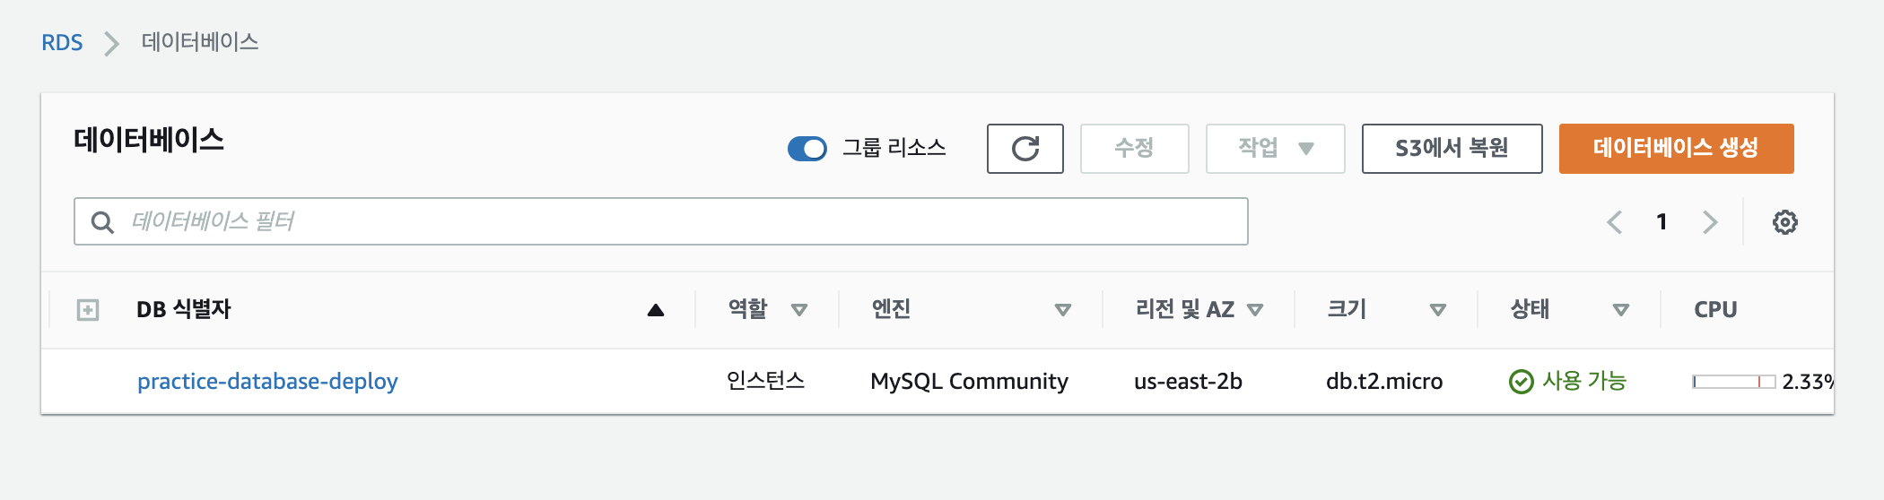
Task: Click the available status check icon
Action: coord(1521,382)
